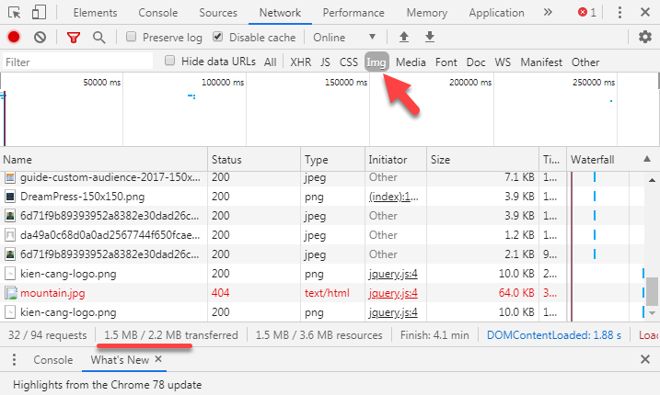Click the export HAR download arrow

coord(430,37)
